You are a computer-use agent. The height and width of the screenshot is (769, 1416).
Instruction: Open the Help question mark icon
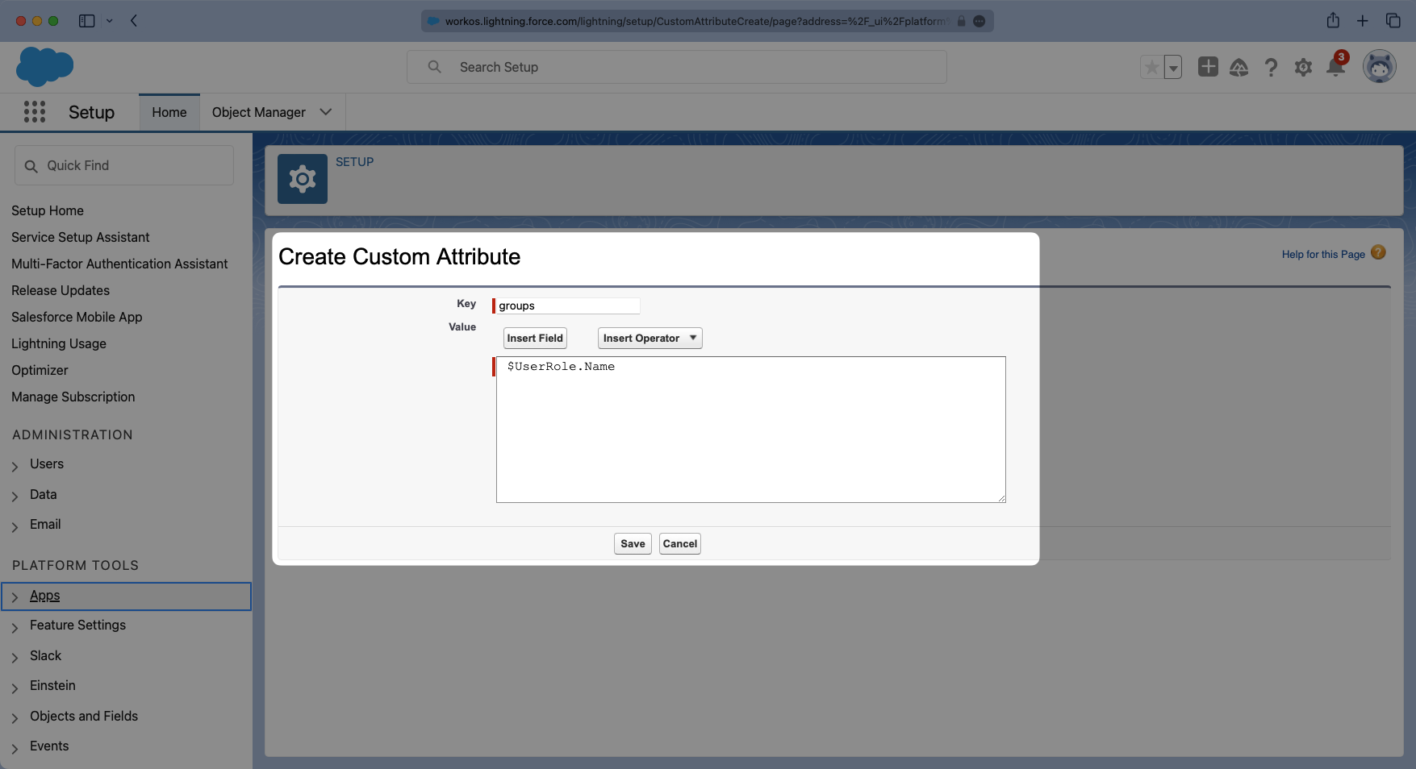pos(1271,68)
